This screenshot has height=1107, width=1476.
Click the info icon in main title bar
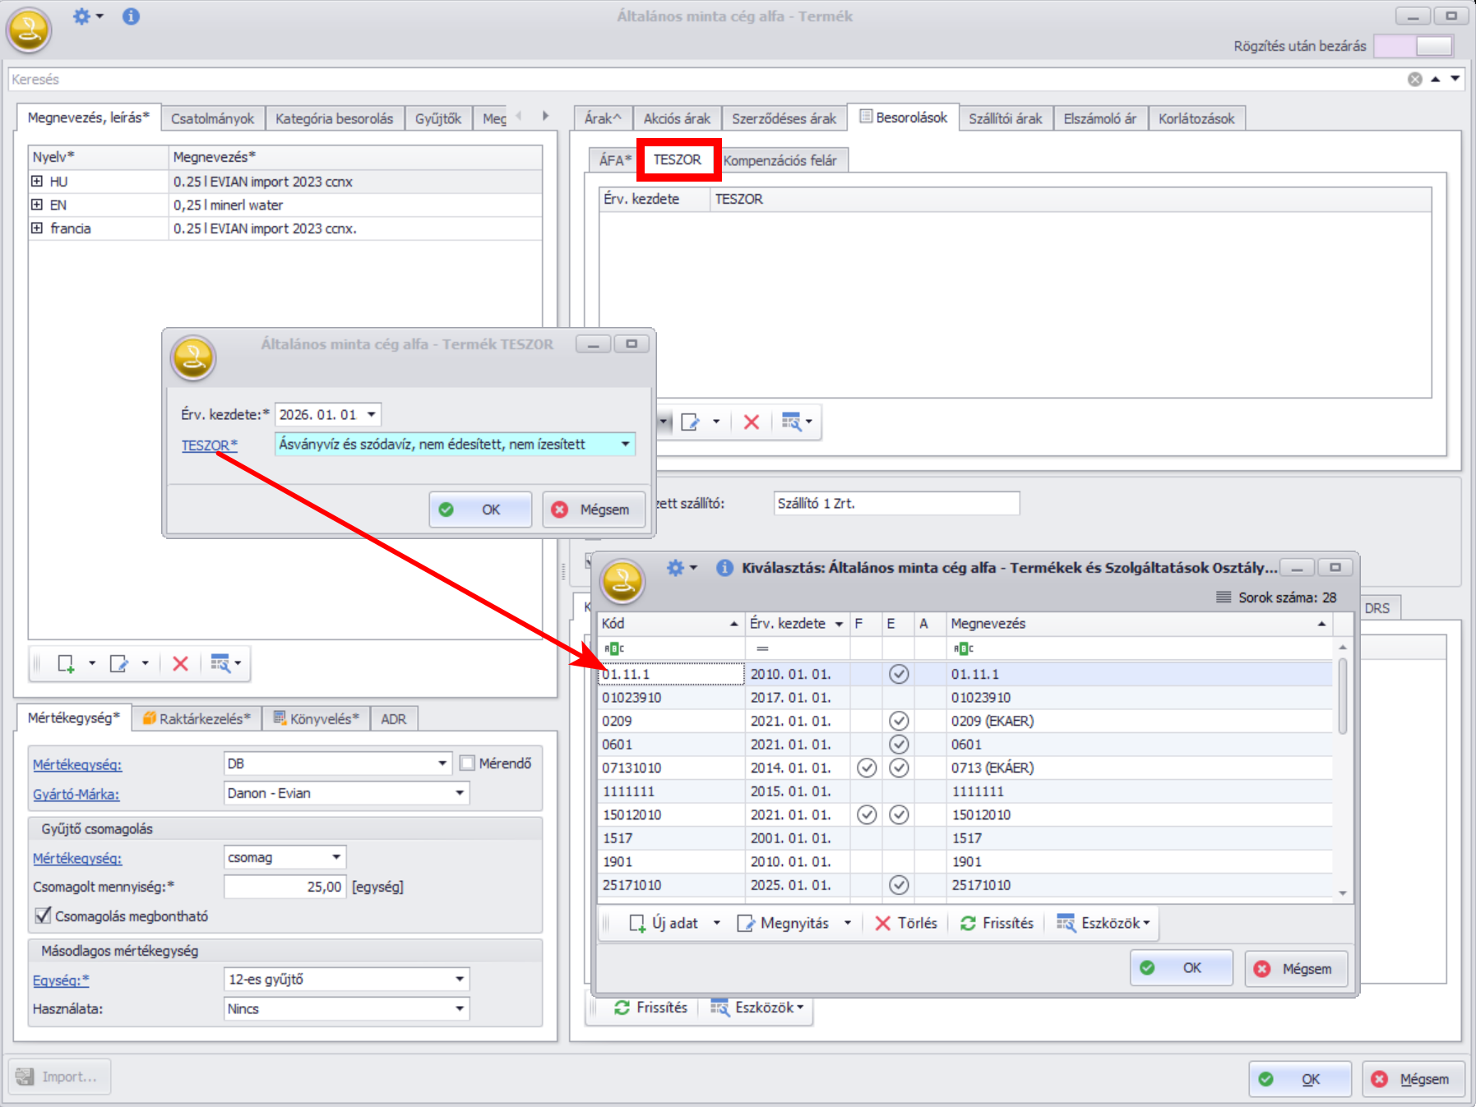pos(131,16)
